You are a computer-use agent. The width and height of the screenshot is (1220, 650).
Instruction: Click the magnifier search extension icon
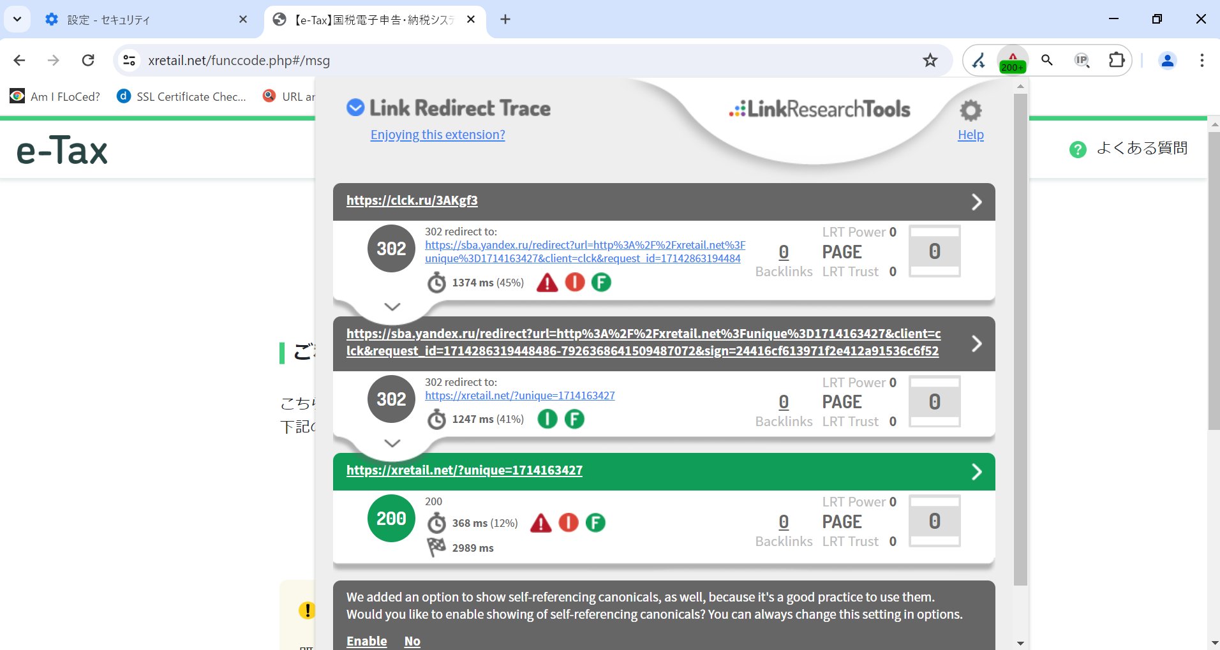click(x=1047, y=60)
